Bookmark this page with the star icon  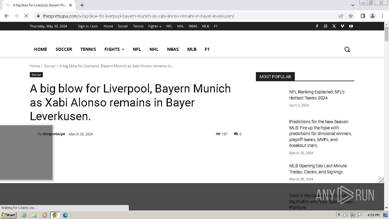tap(351, 16)
